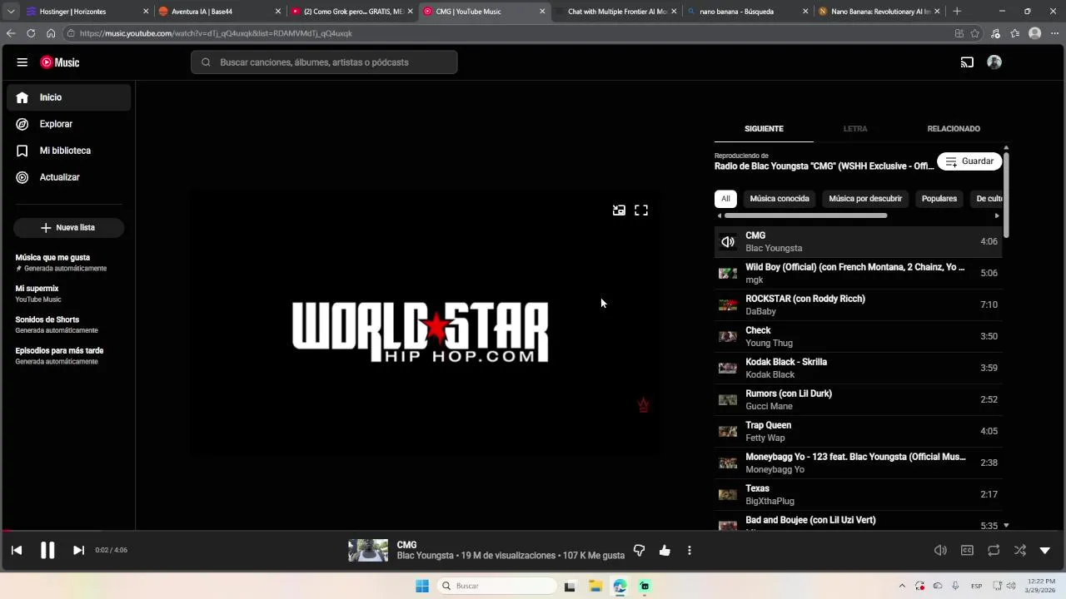Open Cast to device icon
Viewport: 1066px width, 599px height.
click(967, 62)
